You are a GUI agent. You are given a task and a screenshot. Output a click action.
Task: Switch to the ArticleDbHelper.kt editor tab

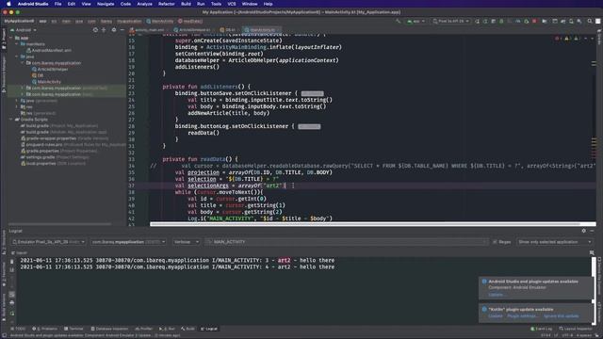tap(192, 30)
